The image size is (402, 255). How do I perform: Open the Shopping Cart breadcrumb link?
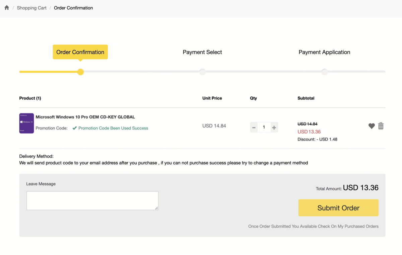click(x=32, y=8)
